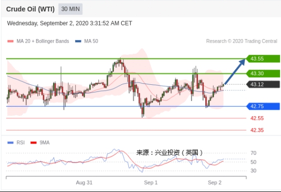Screen dimensions: 281x192
Task: Toggle the MA 20 + Bollinger Bands legend label
Action: (43, 41)
